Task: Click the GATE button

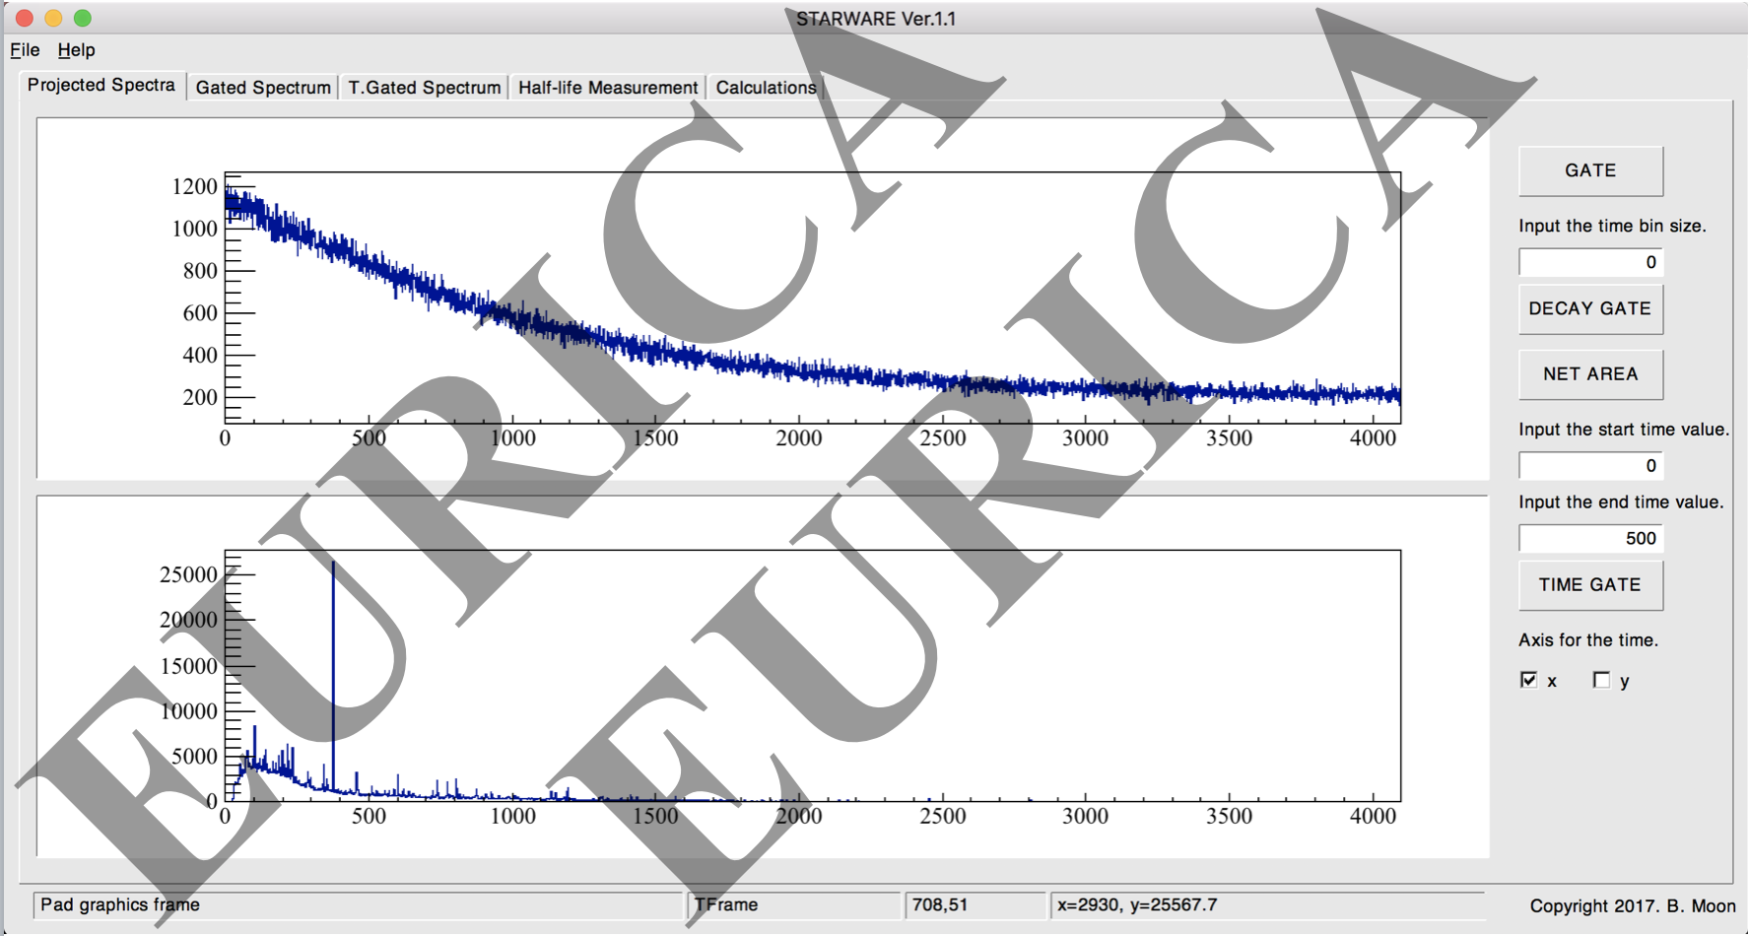Action: tap(1590, 170)
